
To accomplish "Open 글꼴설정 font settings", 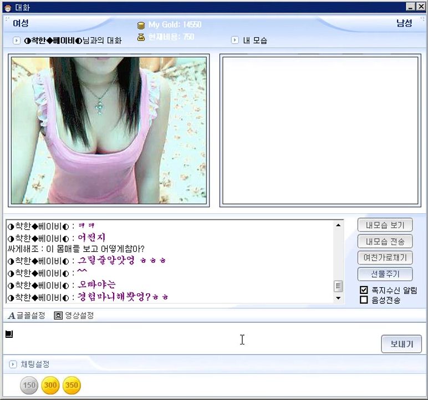I will coord(27,316).
